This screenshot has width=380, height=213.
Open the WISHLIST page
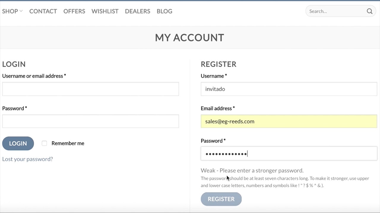[x=105, y=11]
